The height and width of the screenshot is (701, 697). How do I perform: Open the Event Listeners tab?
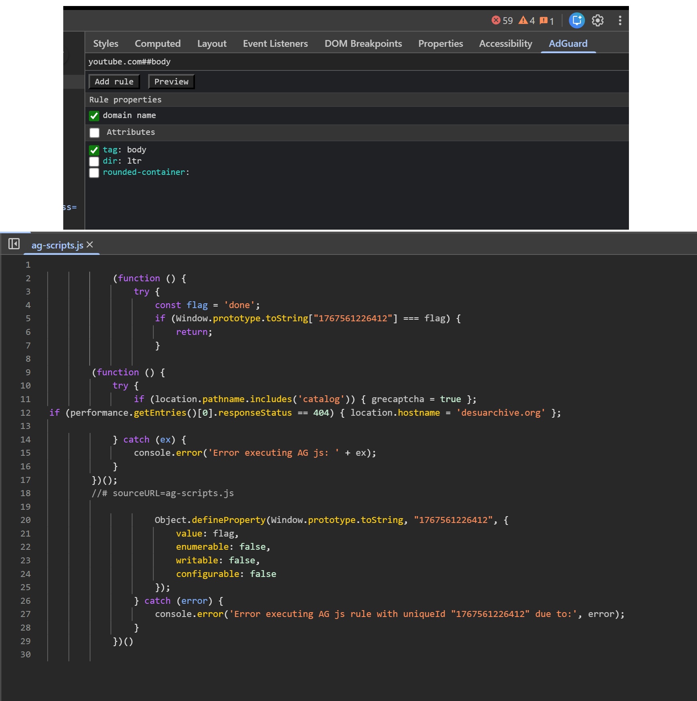pos(275,44)
